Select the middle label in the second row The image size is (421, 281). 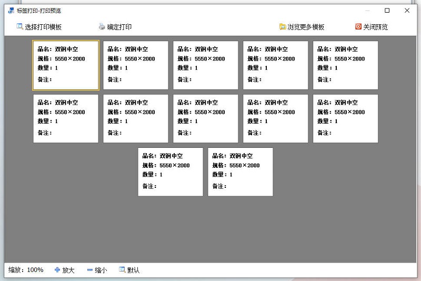tap(205, 118)
